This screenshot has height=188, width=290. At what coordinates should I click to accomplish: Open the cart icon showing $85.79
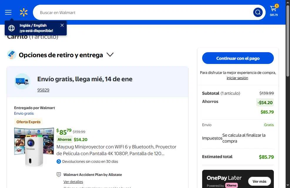click(274, 10)
